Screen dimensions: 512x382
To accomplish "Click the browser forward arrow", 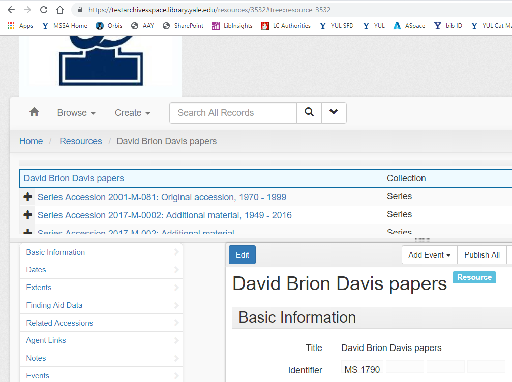I will 27,10.
